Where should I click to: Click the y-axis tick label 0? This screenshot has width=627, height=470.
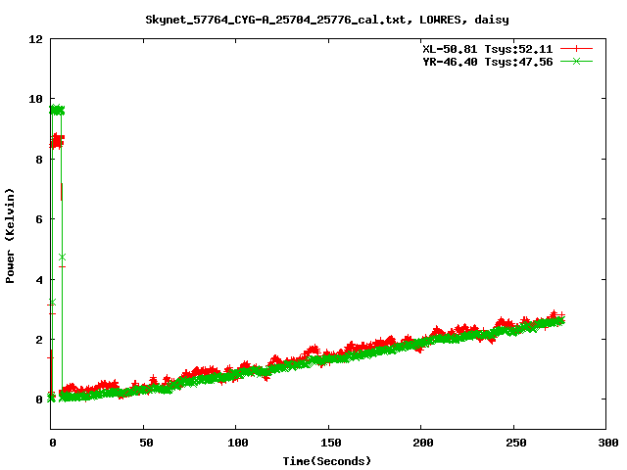[39, 399]
